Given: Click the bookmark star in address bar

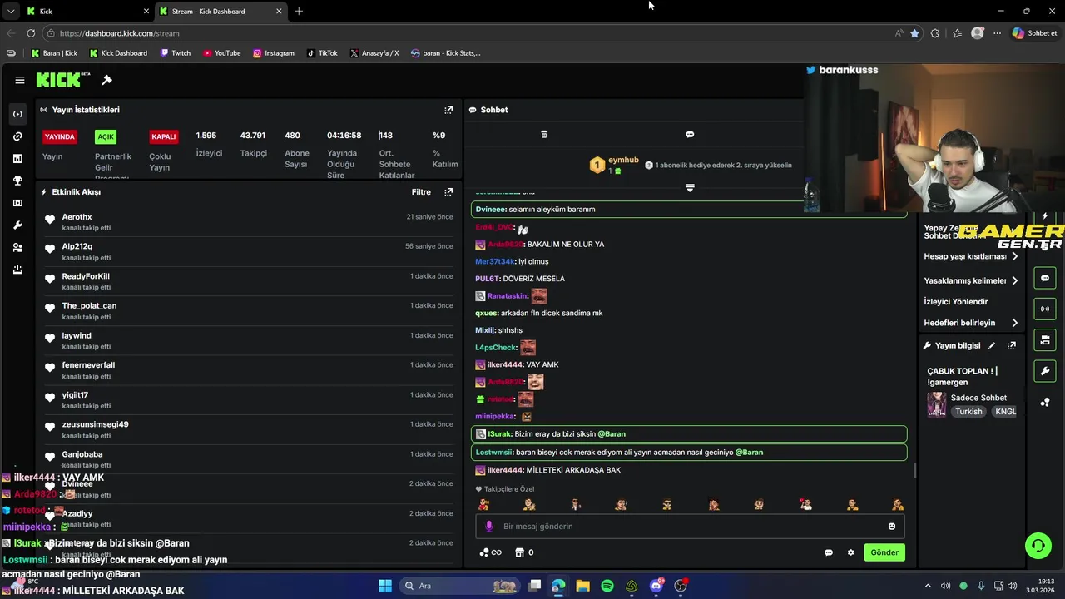Looking at the screenshot, I should click(914, 33).
